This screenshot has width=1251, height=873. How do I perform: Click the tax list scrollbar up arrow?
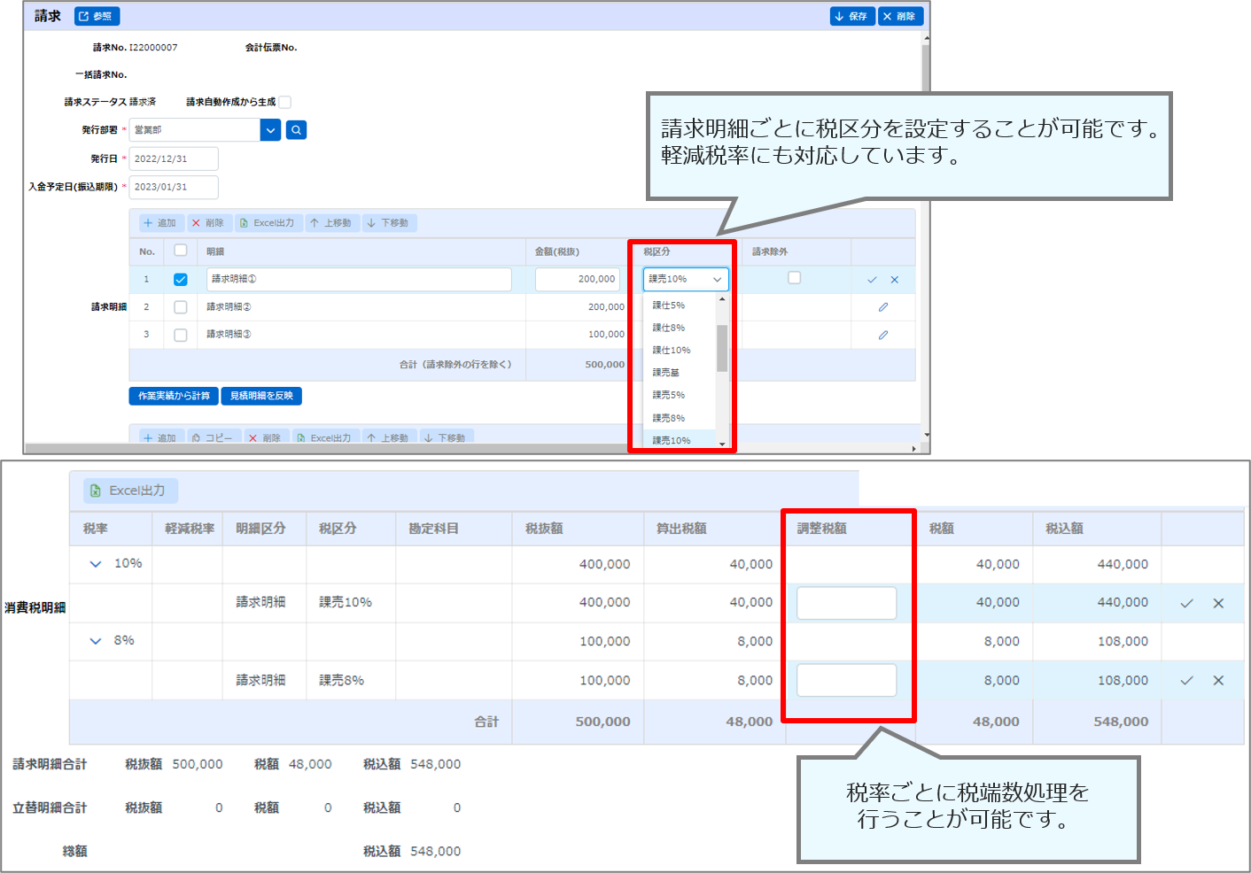click(x=722, y=299)
